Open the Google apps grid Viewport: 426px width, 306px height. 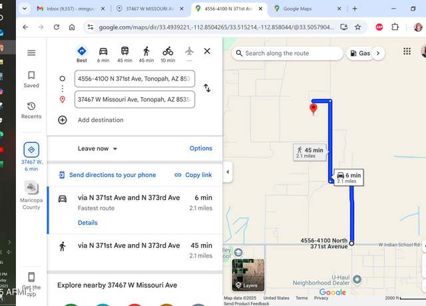click(407, 51)
